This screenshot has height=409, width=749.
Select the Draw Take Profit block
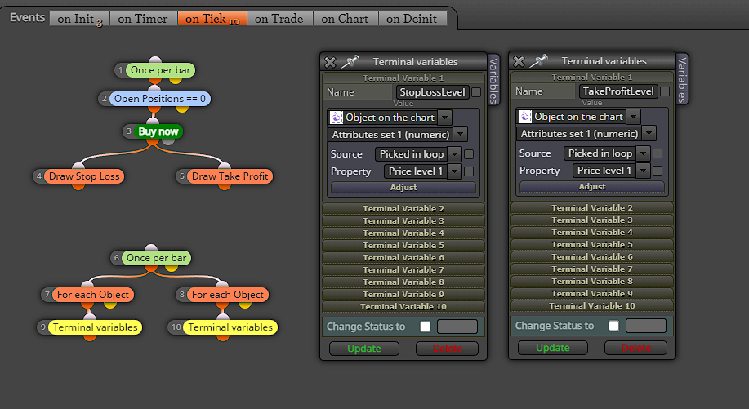[x=230, y=176]
